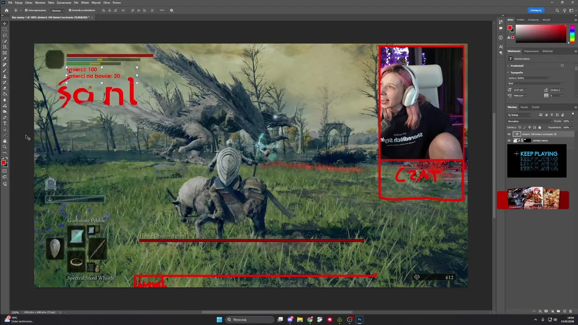Toggle Auto-zaznaczanie checkbox
The height and width of the screenshot is (325, 578).
(26, 10)
